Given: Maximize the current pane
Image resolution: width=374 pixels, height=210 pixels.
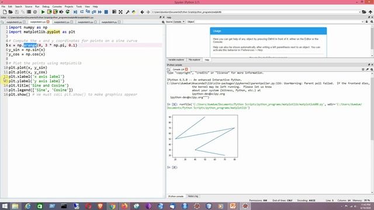Looking at the screenshot, I should (115, 12).
